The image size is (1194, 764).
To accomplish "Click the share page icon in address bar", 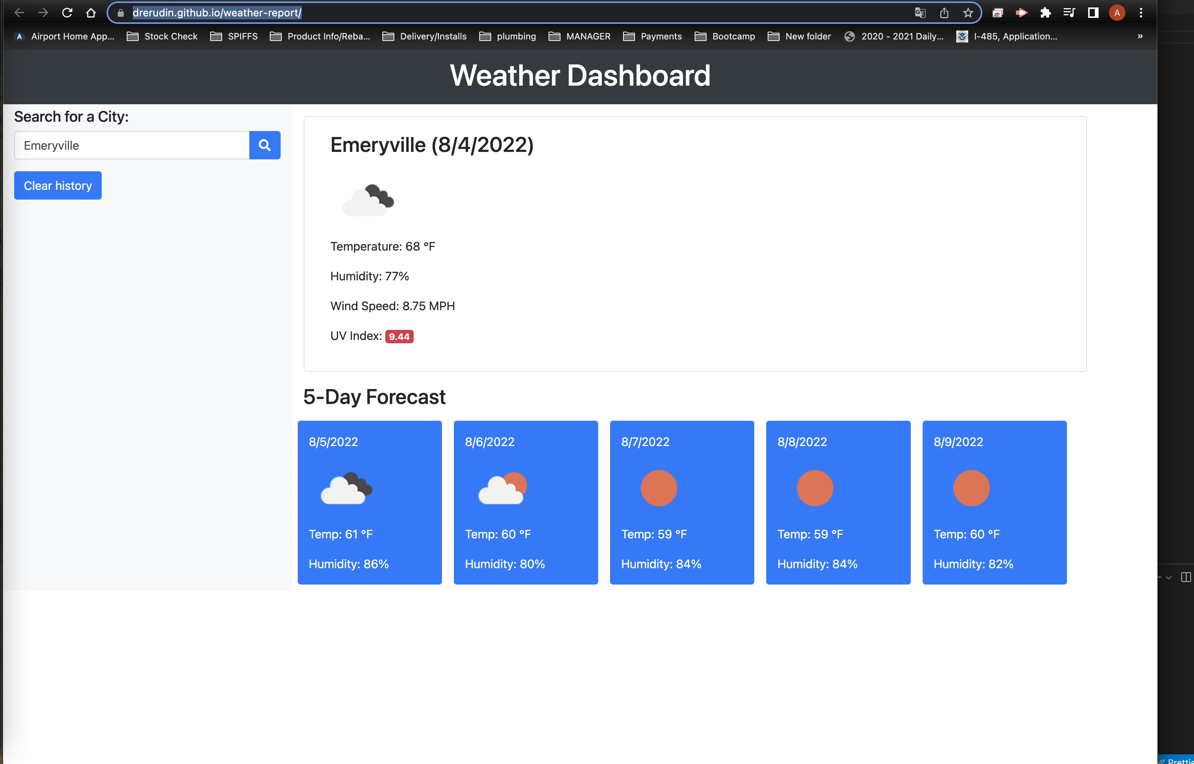I will point(944,13).
